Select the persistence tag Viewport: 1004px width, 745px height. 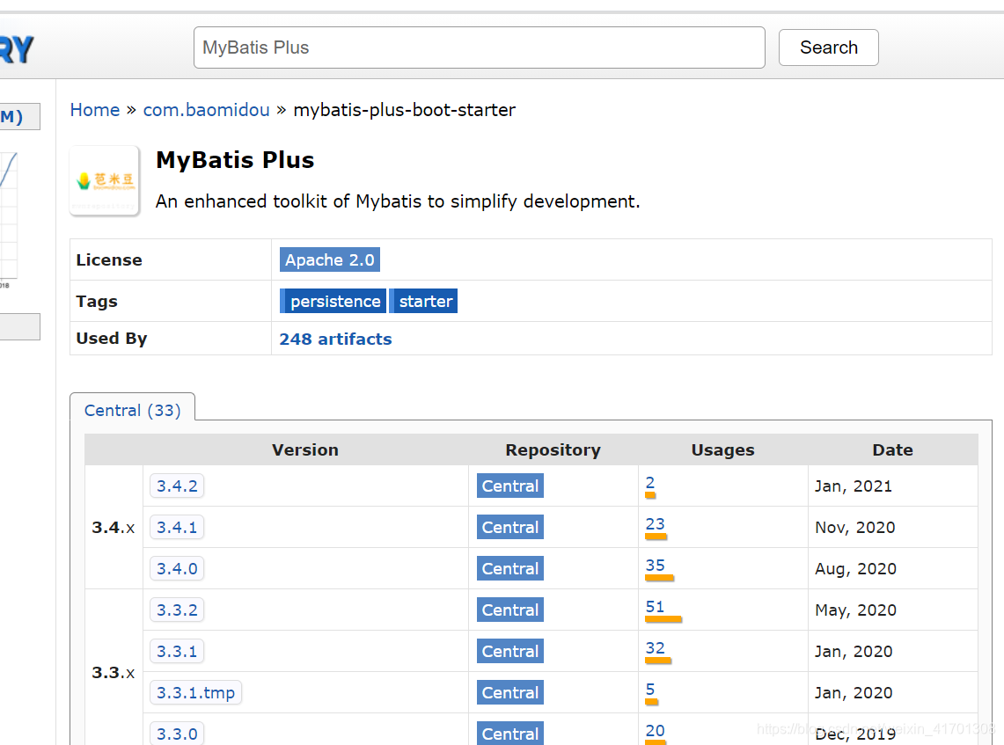click(333, 302)
